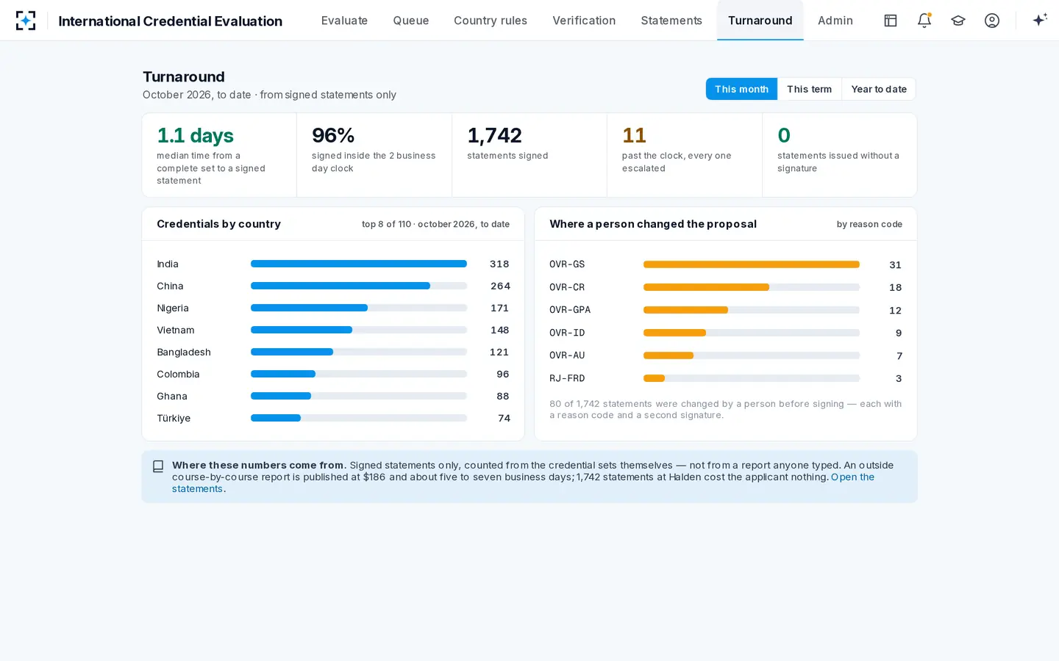
Task: Switch range to Year to date
Action: (879, 89)
